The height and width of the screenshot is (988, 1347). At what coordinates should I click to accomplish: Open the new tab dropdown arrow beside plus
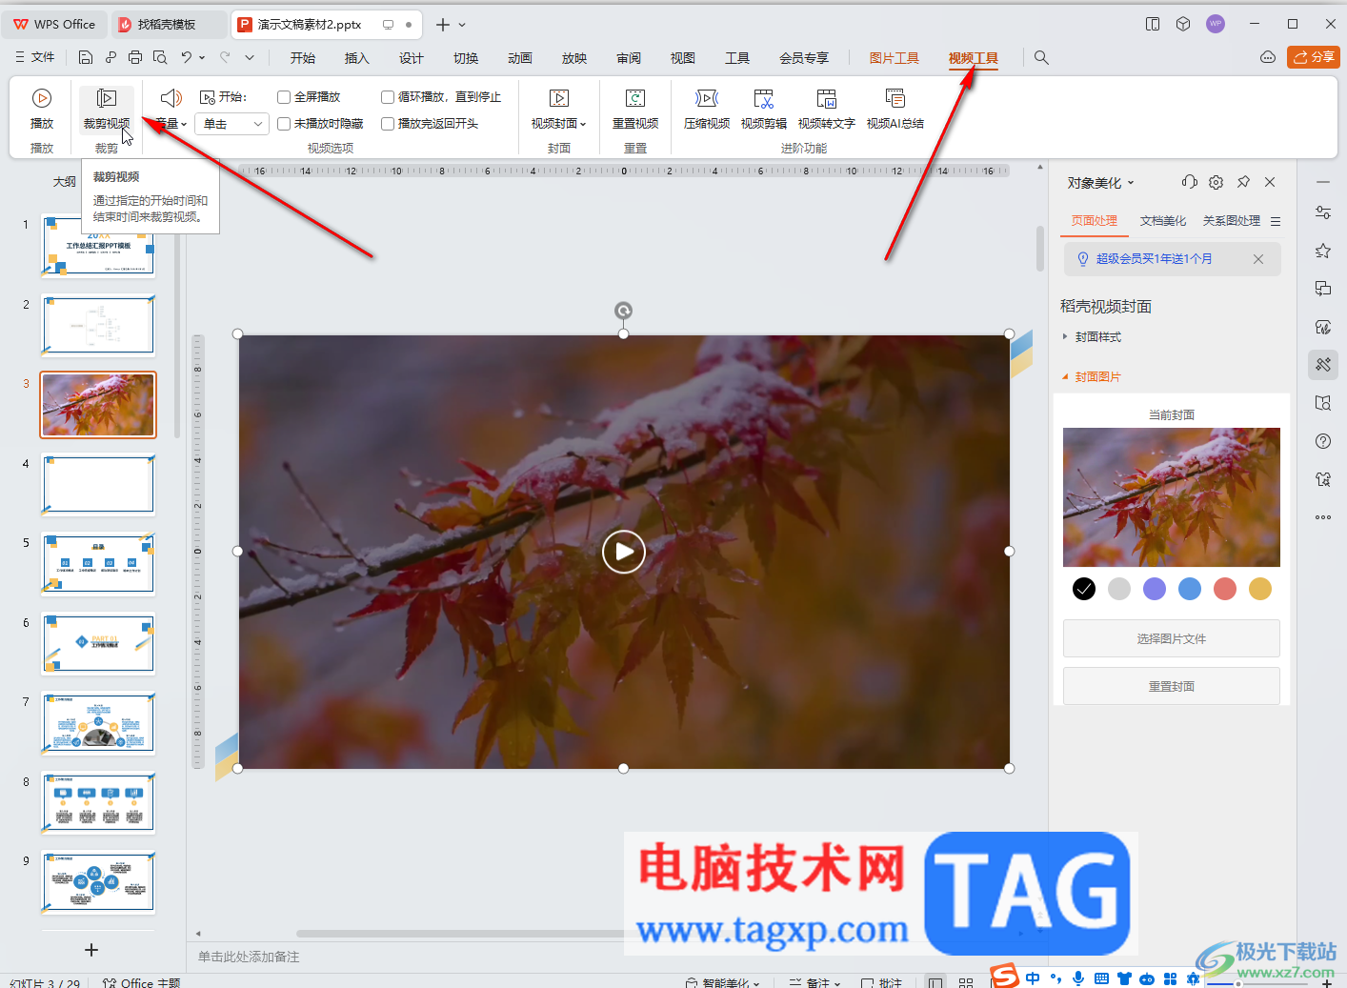462,25
